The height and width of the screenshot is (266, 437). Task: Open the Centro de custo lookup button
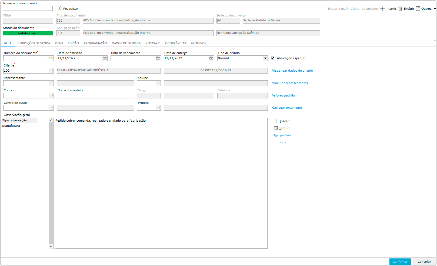(x=51, y=108)
